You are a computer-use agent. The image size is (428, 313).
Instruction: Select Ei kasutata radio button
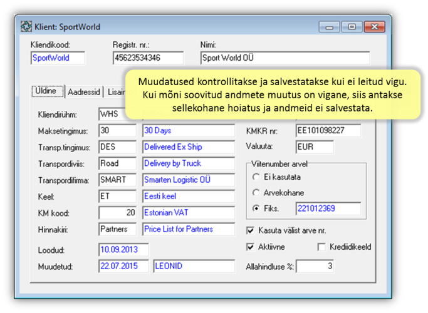click(256, 177)
